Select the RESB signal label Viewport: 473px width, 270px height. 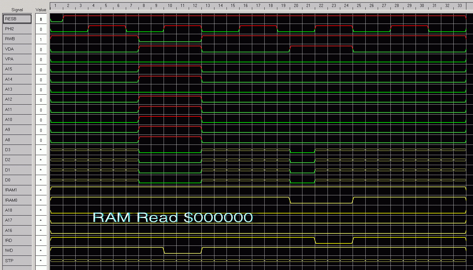(x=17, y=19)
